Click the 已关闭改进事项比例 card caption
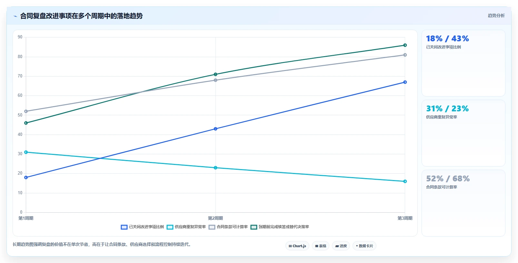This screenshot has height=263, width=518. tap(443, 47)
